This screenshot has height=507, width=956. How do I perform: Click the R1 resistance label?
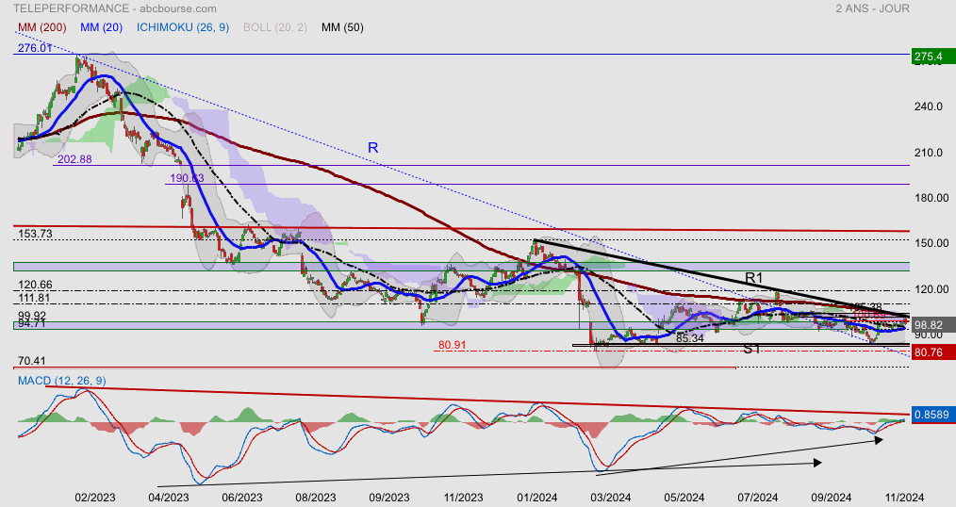(x=754, y=279)
